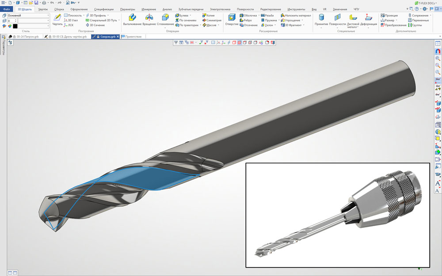Image resolution: width=442 pixels, height=276 pixels.
Task: Click the Резьба thread icon
Action: coord(267,15)
